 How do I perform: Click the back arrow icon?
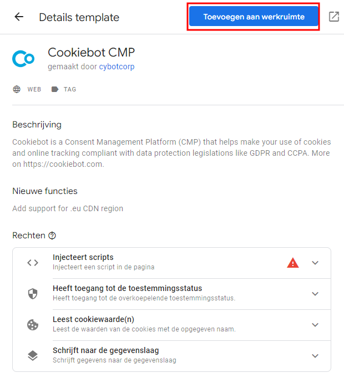pos(19,17)
